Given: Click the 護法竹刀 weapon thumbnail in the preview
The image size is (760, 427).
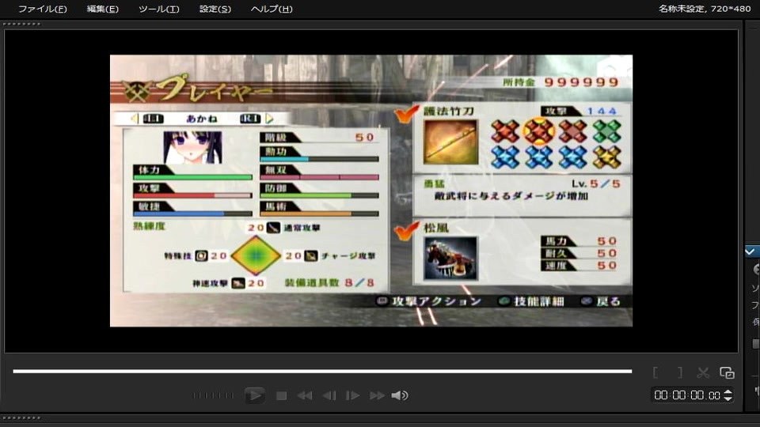Looking at the screenshot, I should point(450,142).
